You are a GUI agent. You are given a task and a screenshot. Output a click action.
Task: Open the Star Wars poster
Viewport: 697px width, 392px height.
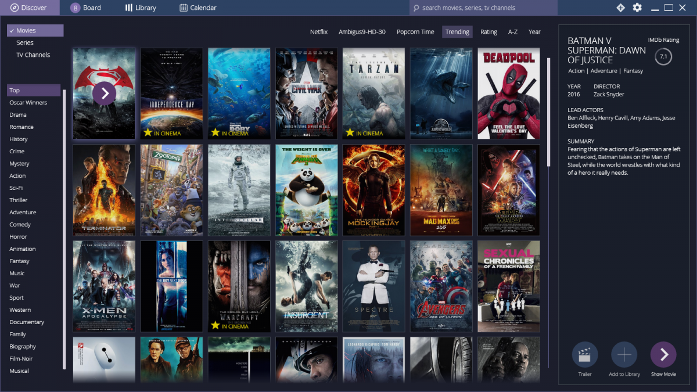coord(508,190)
